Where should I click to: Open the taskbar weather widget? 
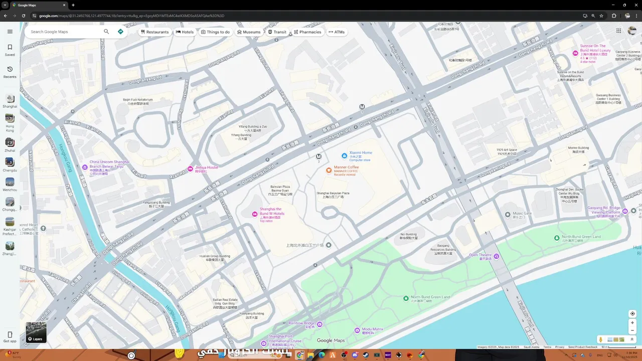pyautogui.click(x=13, y=355)
